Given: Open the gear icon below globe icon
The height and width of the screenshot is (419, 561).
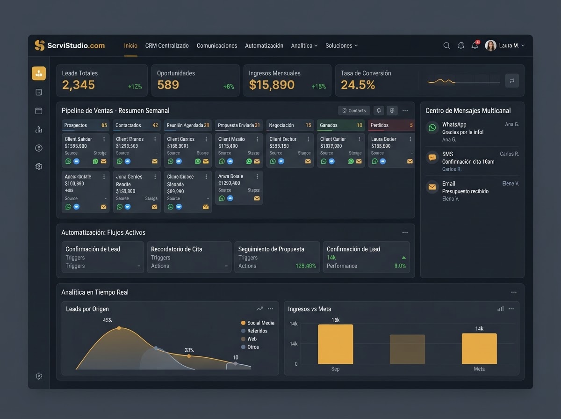Looking at the screenshot, I should coord(39,166).
